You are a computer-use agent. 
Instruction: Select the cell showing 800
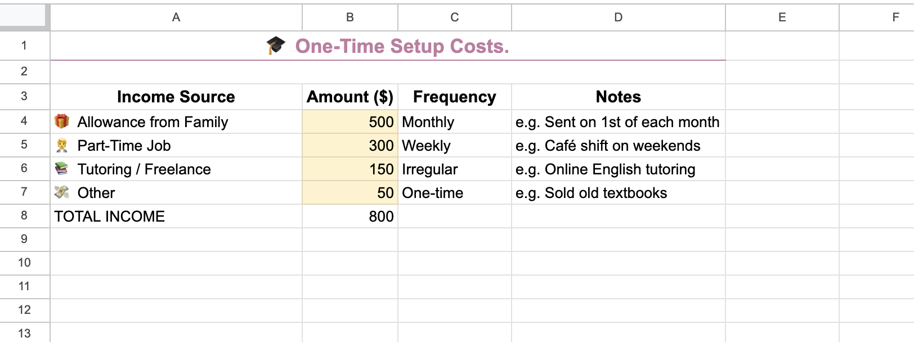[350, 216]
